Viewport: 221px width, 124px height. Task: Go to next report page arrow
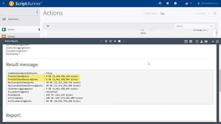[124, 41]
